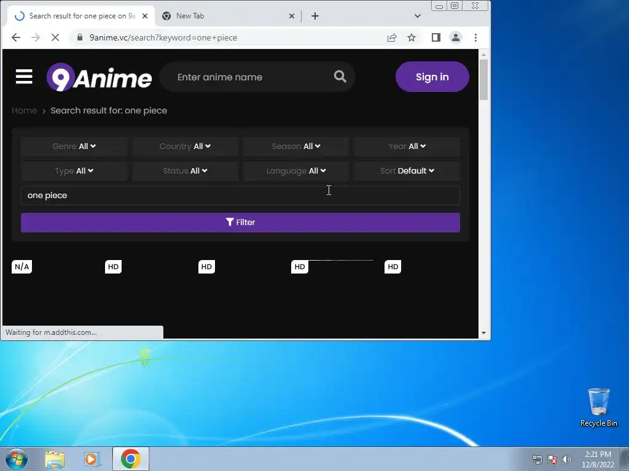Viewport: 629px width, 471px height.
Task: Expand the Type filter dropdown
Action: click(x=74, y=170)
